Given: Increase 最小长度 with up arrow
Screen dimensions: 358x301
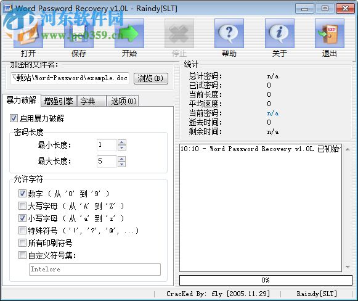Looking at the screenshot, I should tap(122, 142).
